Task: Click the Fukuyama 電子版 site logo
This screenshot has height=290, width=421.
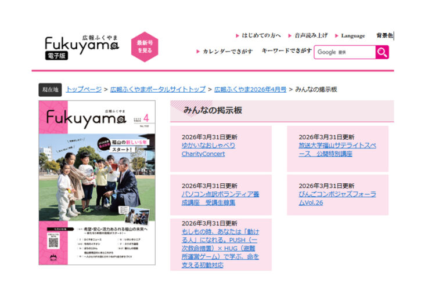Action: (x=81, y=46)
